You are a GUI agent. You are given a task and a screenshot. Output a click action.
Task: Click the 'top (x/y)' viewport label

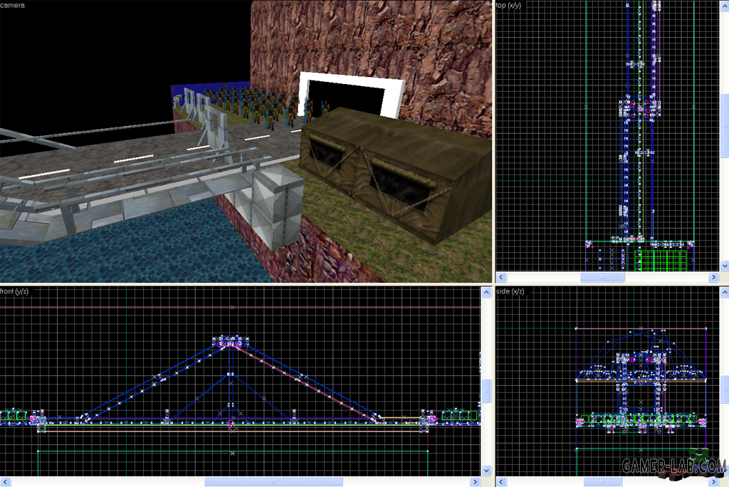point(508,5)
